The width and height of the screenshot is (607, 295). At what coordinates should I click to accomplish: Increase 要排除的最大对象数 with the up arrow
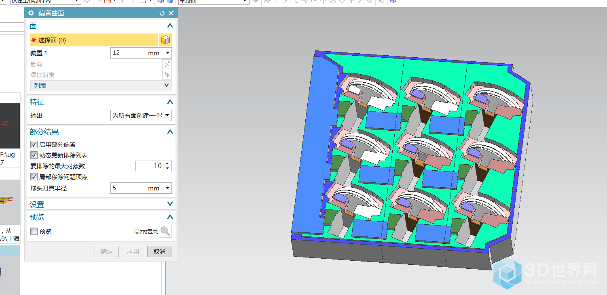(168, 163)
